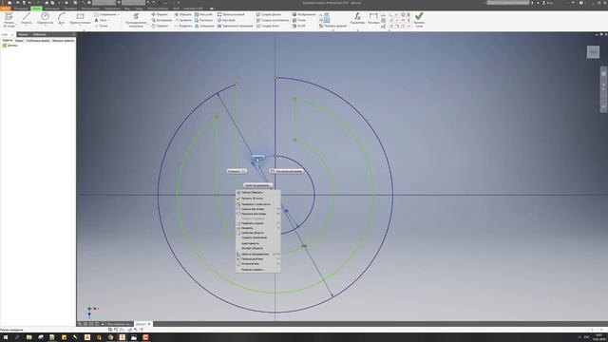Select the Dimension (Размеры) tool

pyautogui.click(x=373, y=19)
